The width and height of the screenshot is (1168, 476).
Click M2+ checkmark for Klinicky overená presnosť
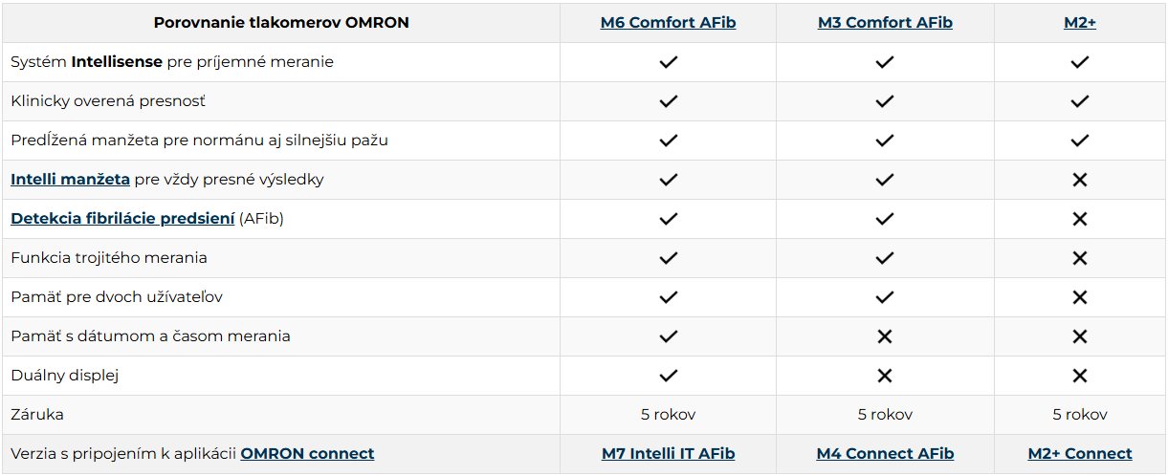coord(1080,101)
